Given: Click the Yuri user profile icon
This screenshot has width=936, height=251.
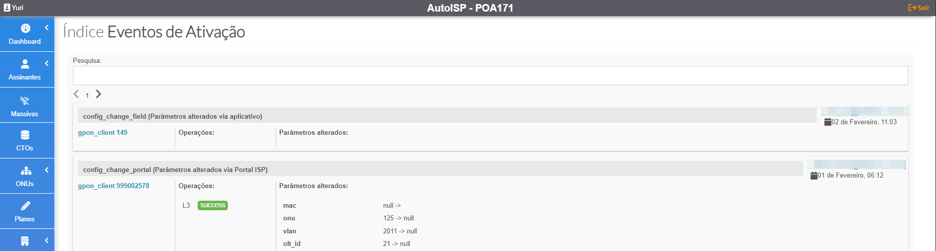Looking at the screenshot, I should point(7,8).
